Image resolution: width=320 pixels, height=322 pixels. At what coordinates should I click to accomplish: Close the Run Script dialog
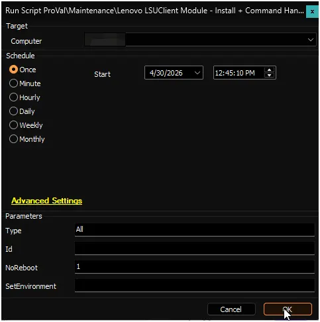pyautogui.click(x=312, y=11)
